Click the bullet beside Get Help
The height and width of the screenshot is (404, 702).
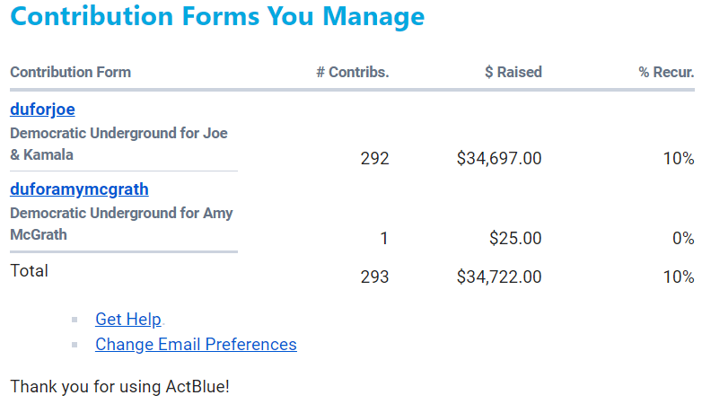pyautogui.click(x=75, y=320)
